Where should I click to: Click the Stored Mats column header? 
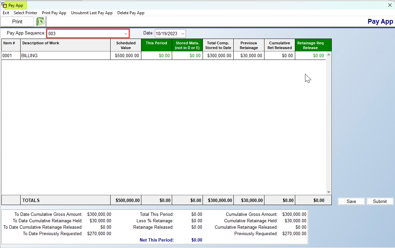pos(187,45)
